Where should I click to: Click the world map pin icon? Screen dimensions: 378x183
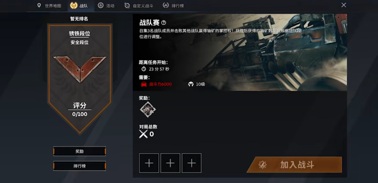click(x=39, y=5)
